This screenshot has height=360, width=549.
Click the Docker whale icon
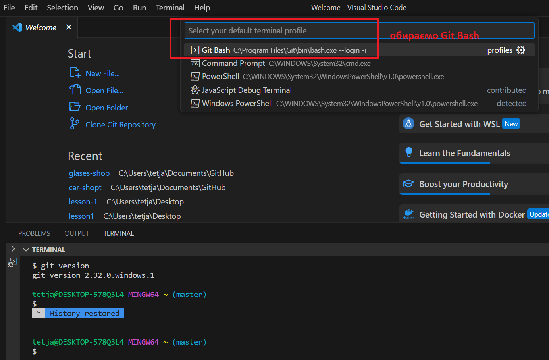tap(408, 214)
